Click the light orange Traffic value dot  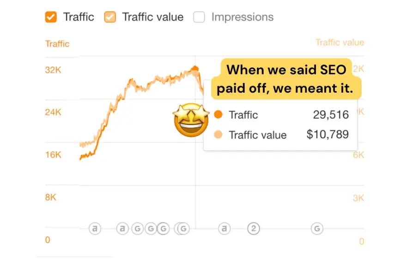click(x=219, y=135)
